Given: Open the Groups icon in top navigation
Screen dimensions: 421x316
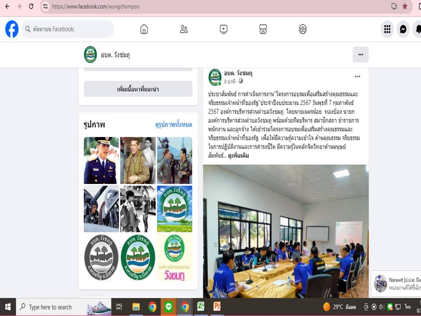Looking at the screenshot, I should tap(303, 29).
